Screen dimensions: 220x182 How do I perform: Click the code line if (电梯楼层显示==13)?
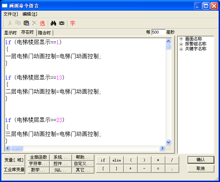click(x=35, y=78)
